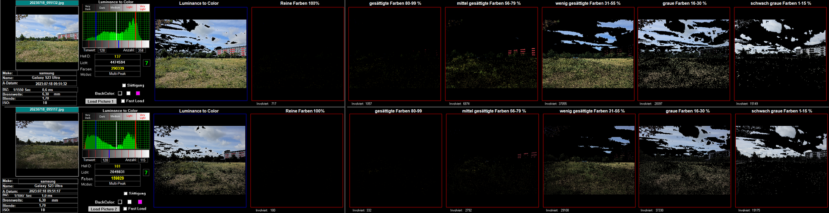Click the green 7 indicator in the bottom panel
829x213 pixels.
click(x=146, y=173)
